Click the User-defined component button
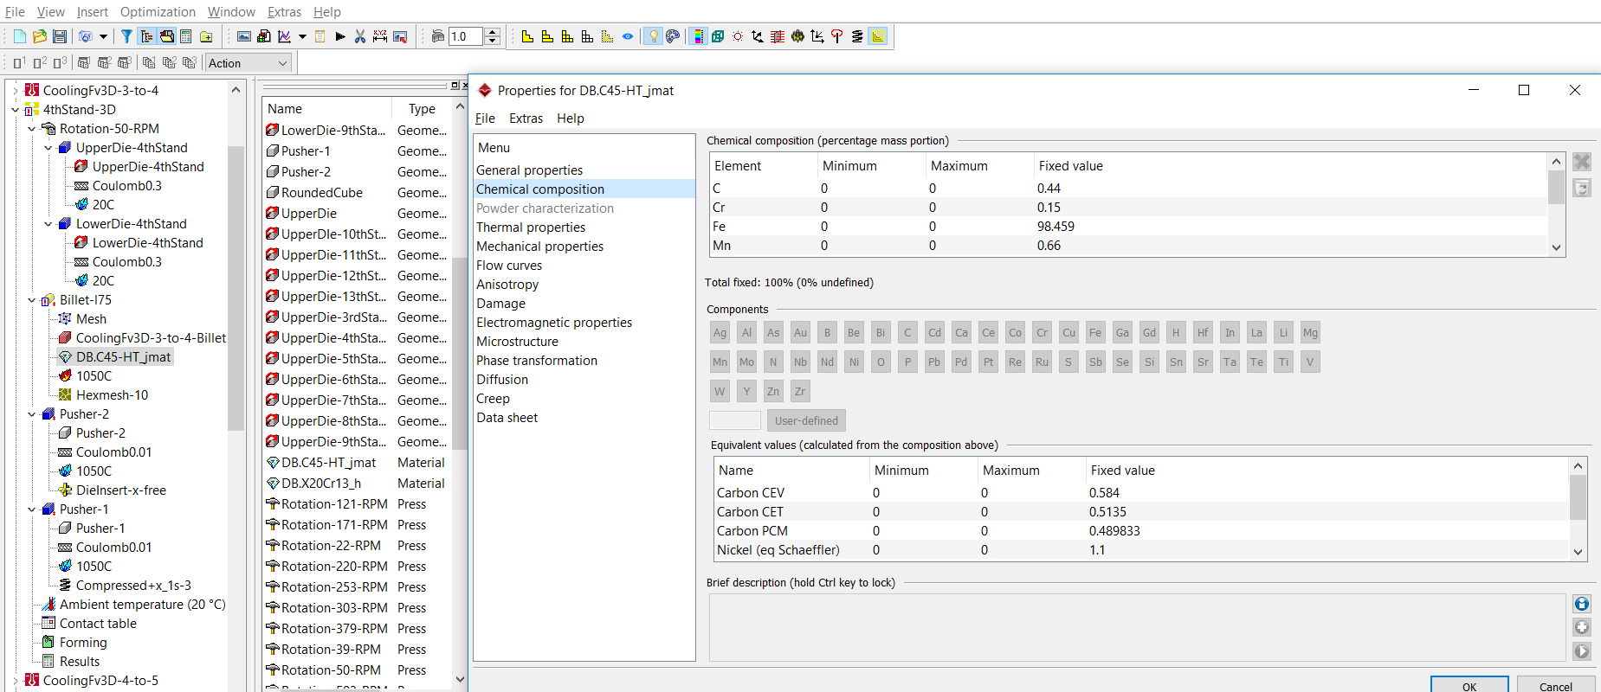This screenshot has width=1601, height=692. [806, 420]
